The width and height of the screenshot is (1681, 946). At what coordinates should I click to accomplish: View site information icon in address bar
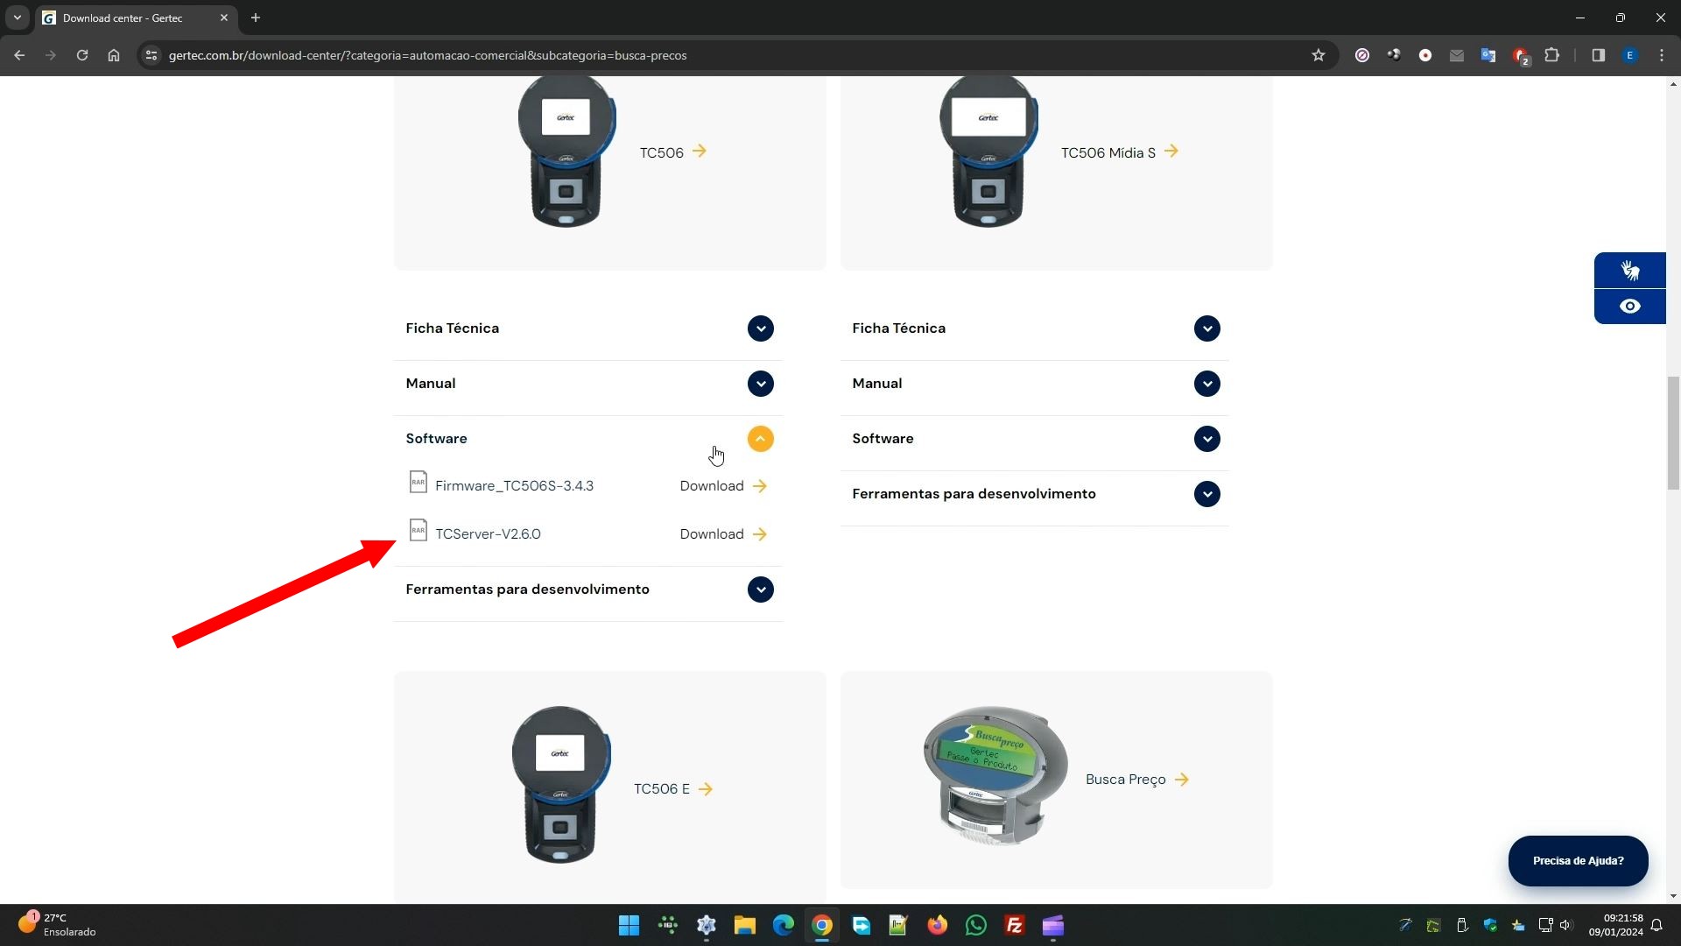tap(151, 55)
